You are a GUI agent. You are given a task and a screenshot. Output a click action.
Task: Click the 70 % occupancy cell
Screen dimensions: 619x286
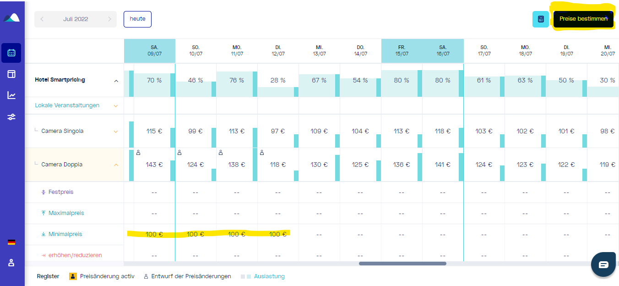click(154, 80)
